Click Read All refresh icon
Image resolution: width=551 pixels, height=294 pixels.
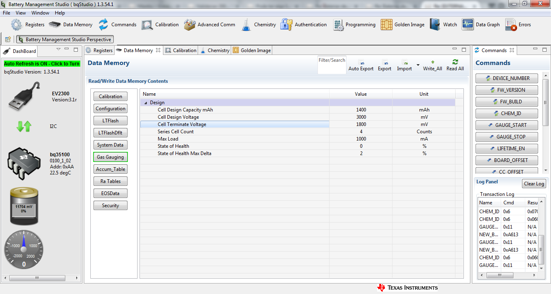tap(455, 62)
